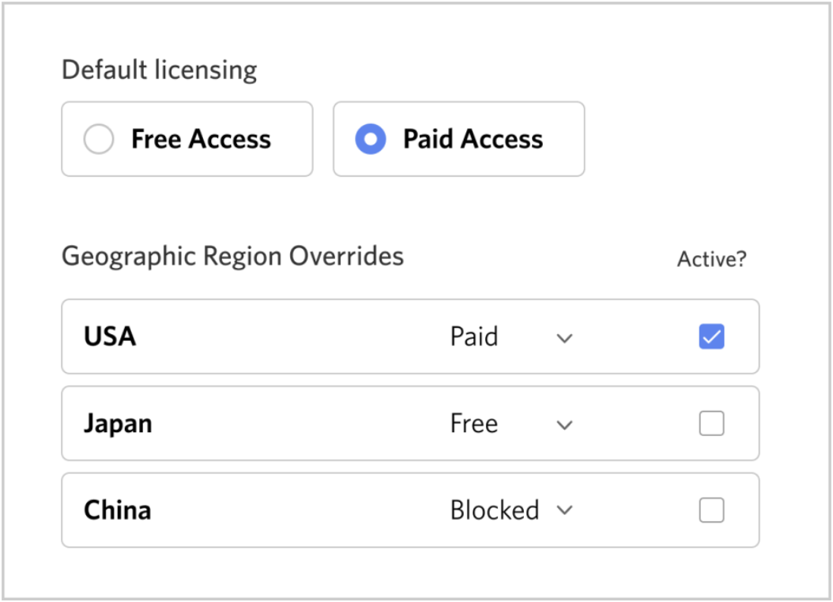Open the Japan licensing dropdown showing Free
Viewport: 833px width, 602px height.
pos(474,424)
